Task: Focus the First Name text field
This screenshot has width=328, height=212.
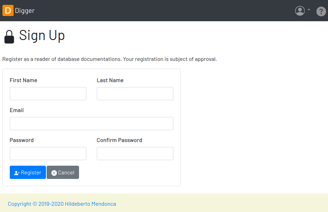Action: 48,94
